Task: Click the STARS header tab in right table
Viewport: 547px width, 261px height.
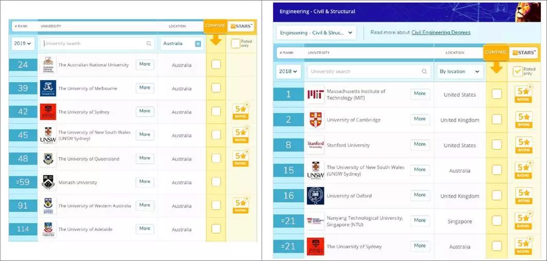Action: coord(524,52)
